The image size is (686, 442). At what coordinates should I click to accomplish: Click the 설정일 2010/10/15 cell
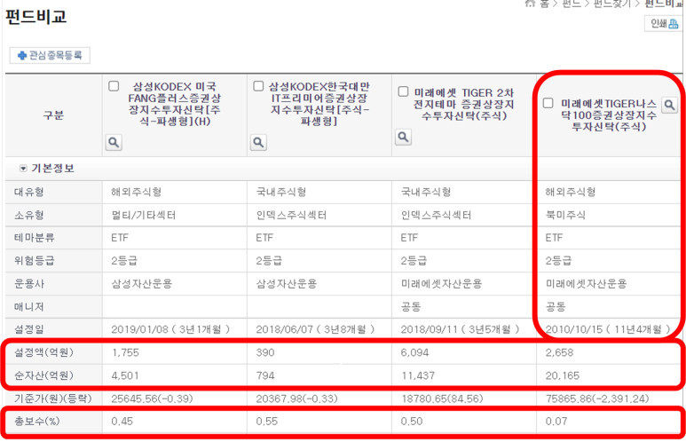[608, 329]
